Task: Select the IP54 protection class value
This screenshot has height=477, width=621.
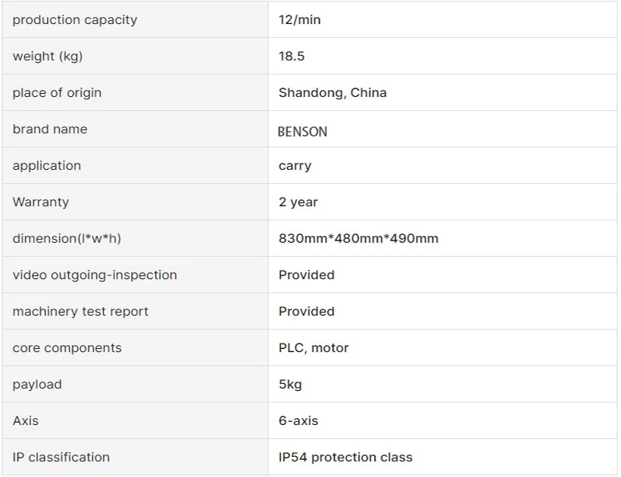Action: (x=345, y=457)
